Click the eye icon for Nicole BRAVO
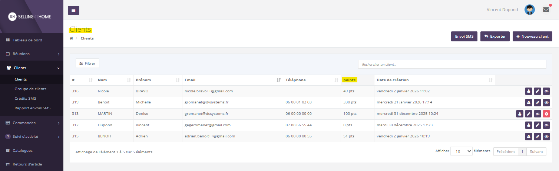The height and width of the screenshot is (171, 559). click(546, 91)
